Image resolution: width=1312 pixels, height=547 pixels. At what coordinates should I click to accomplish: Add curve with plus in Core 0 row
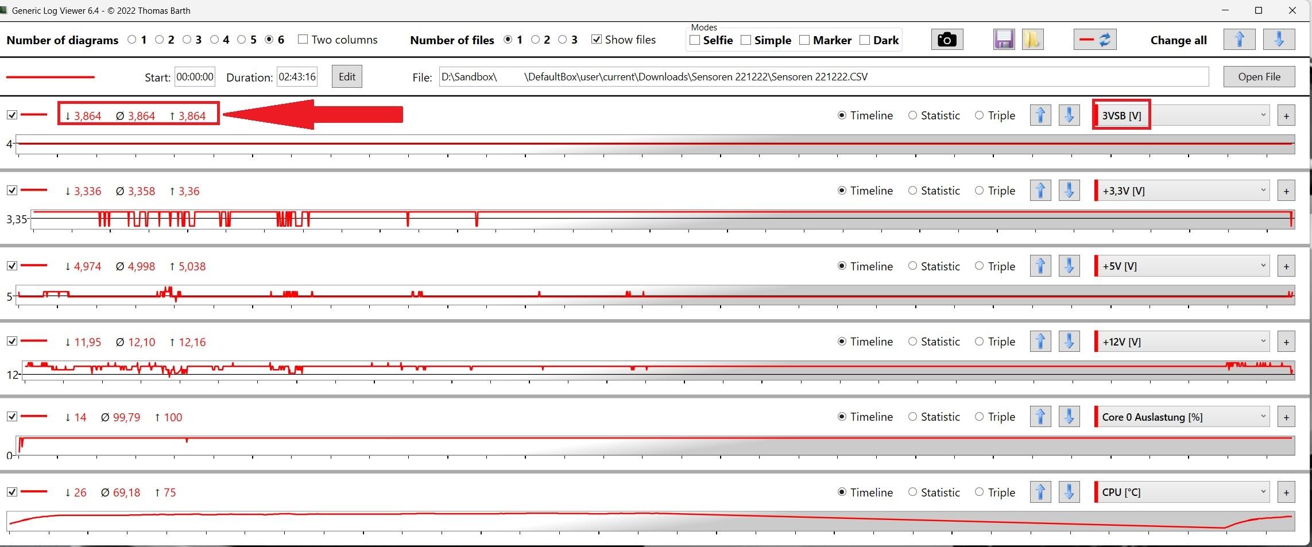pos(1286,417)
